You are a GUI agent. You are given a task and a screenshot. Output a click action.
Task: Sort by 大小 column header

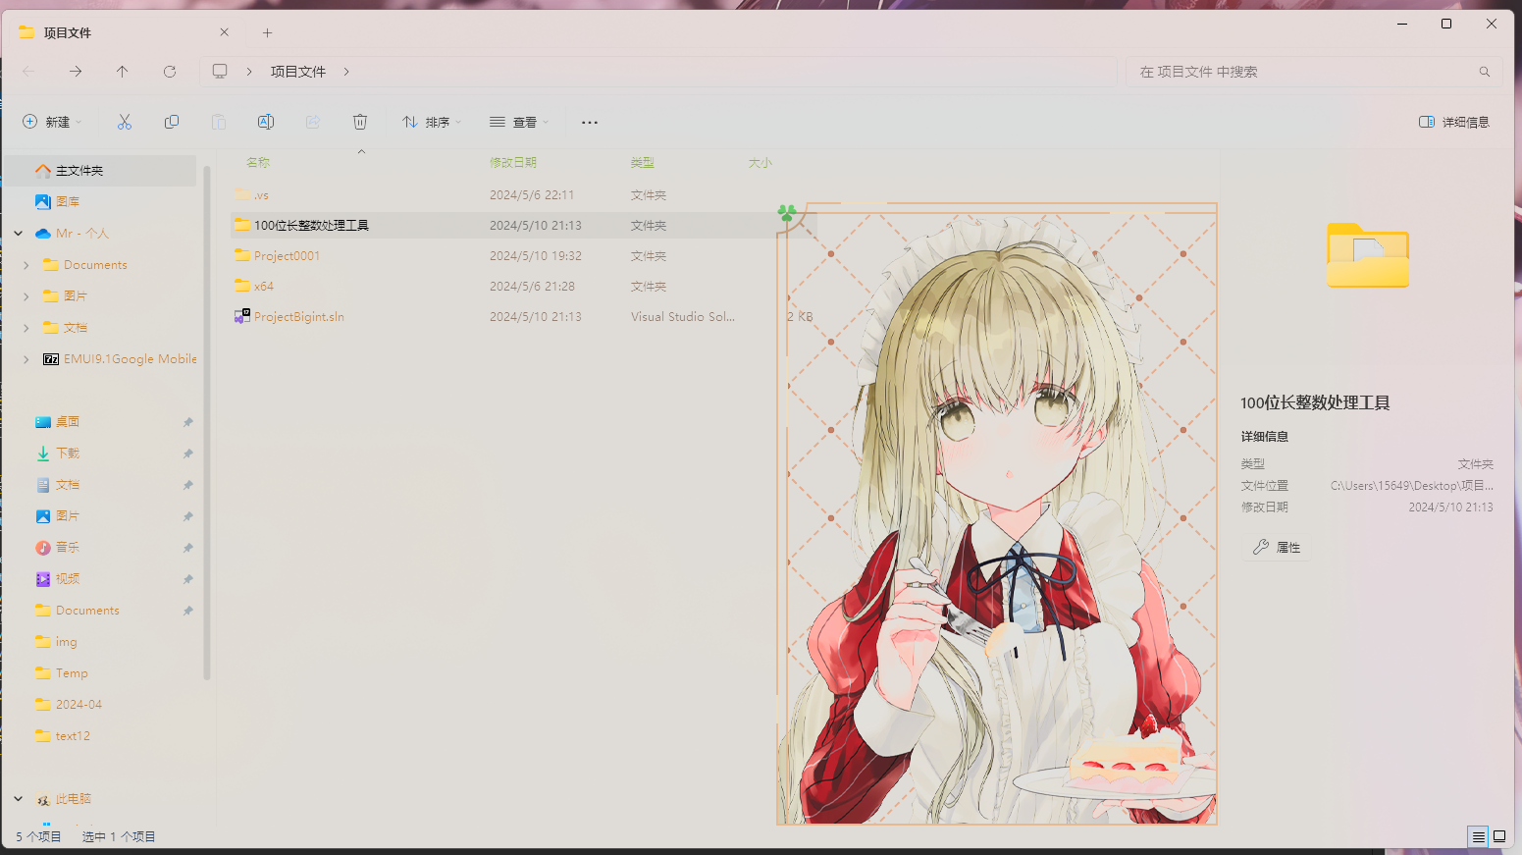tap(761, 163)
